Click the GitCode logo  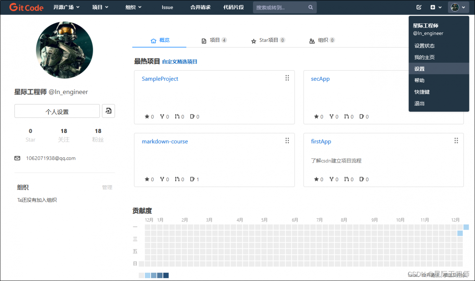(26, 7)
